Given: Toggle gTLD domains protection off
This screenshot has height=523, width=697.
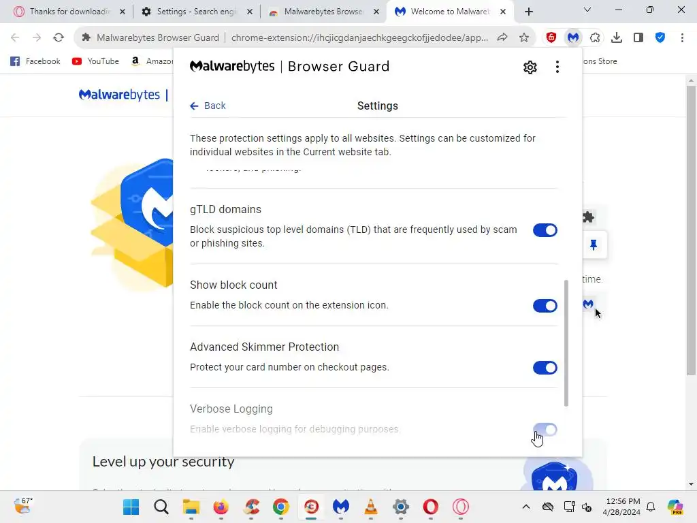Looking at the screenshot, I should 545,230.
